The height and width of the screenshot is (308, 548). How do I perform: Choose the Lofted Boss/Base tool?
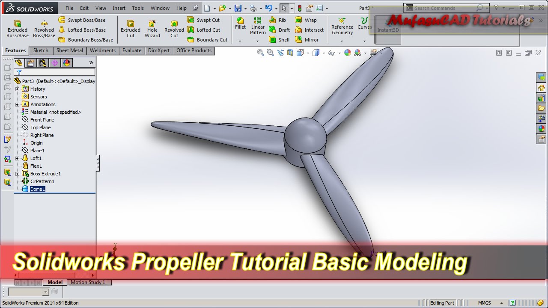point(82,30)
